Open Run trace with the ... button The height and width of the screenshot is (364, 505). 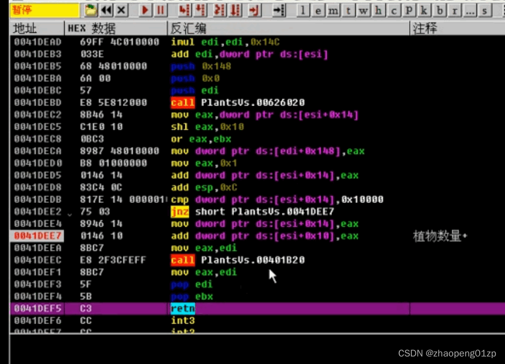click(470, 11)
